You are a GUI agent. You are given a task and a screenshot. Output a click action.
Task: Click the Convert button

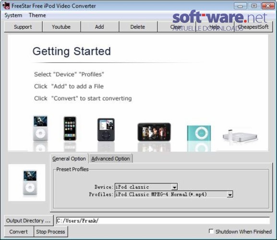19,232
